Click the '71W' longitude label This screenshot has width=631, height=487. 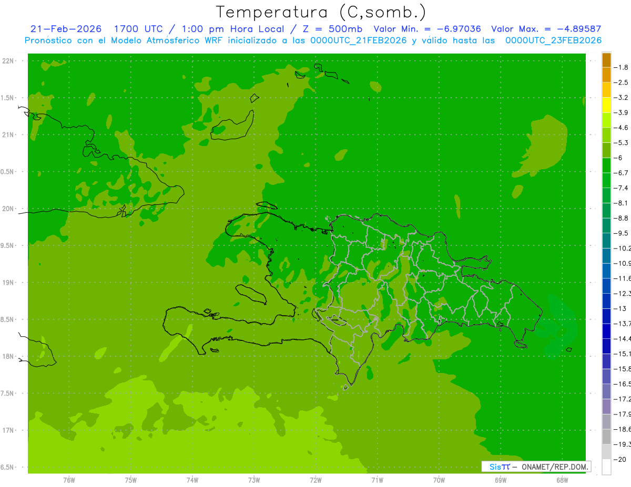pyautogui.click(x=377, y=480)
